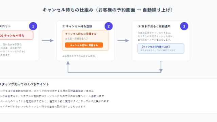Image resolution: width=217 pixels, height=122 pixels.
Task: Click the line ending 'お客様へメール通知します'
Action: point(52,96)
